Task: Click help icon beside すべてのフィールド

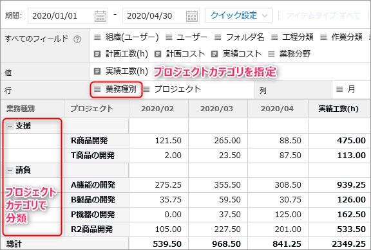Action: [x=77, y=39]
